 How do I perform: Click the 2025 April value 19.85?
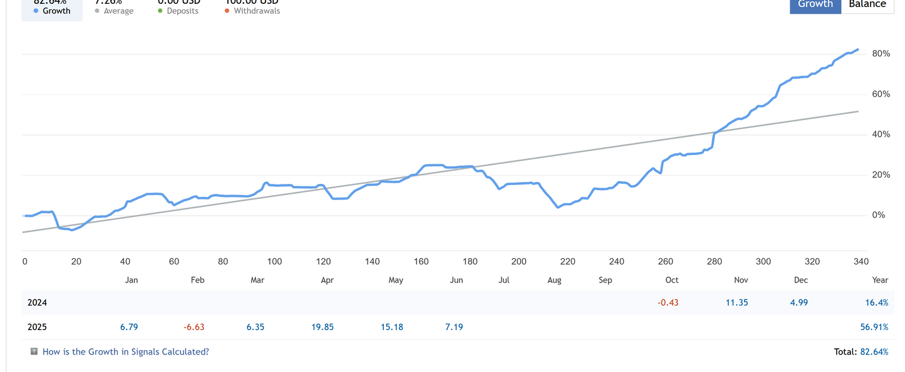click(323, 327)
